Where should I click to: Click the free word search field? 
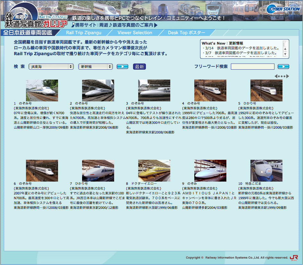pyautogui.click(x=253, y=67)
